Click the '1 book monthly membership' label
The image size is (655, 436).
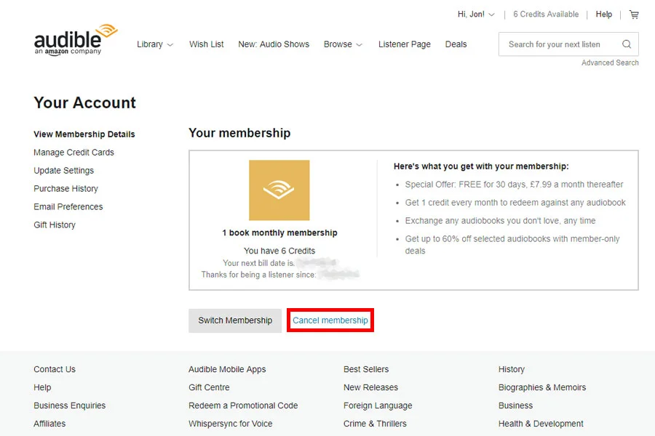coord(280,233)
